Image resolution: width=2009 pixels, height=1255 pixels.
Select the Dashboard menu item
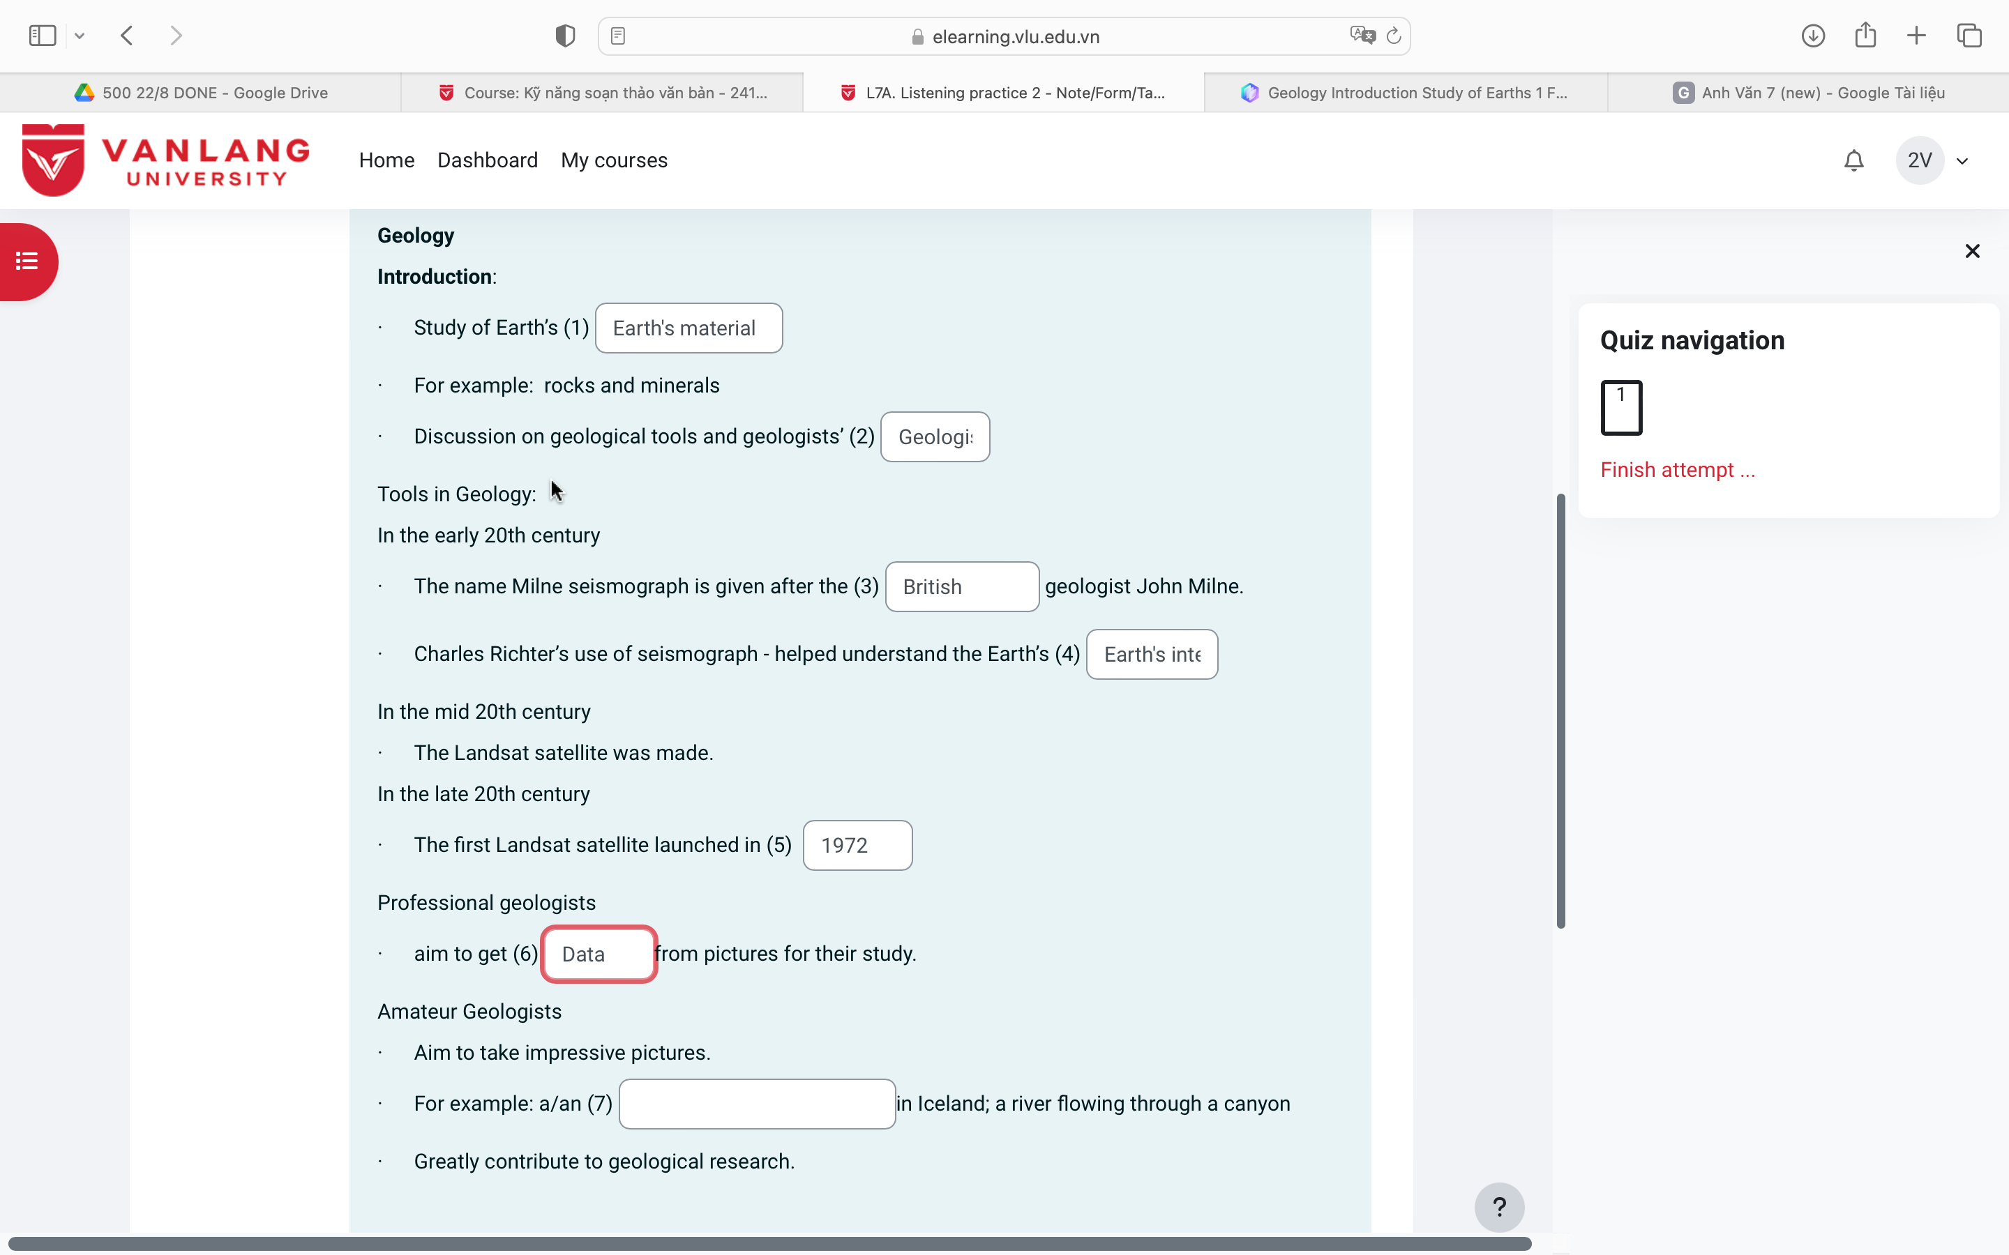488,159
